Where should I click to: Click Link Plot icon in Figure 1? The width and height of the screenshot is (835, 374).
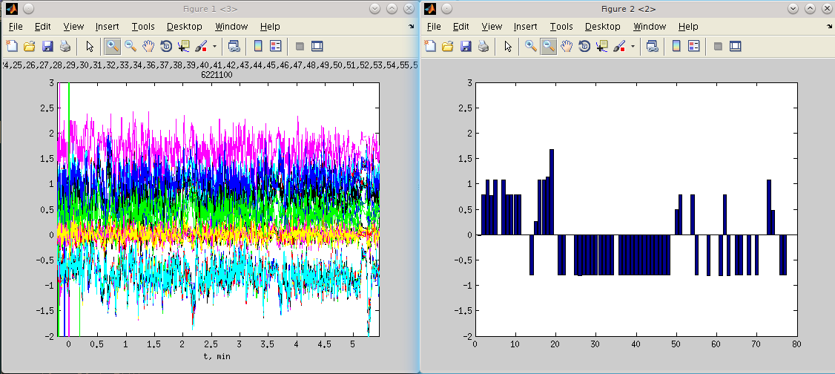(x=234, y=46)
